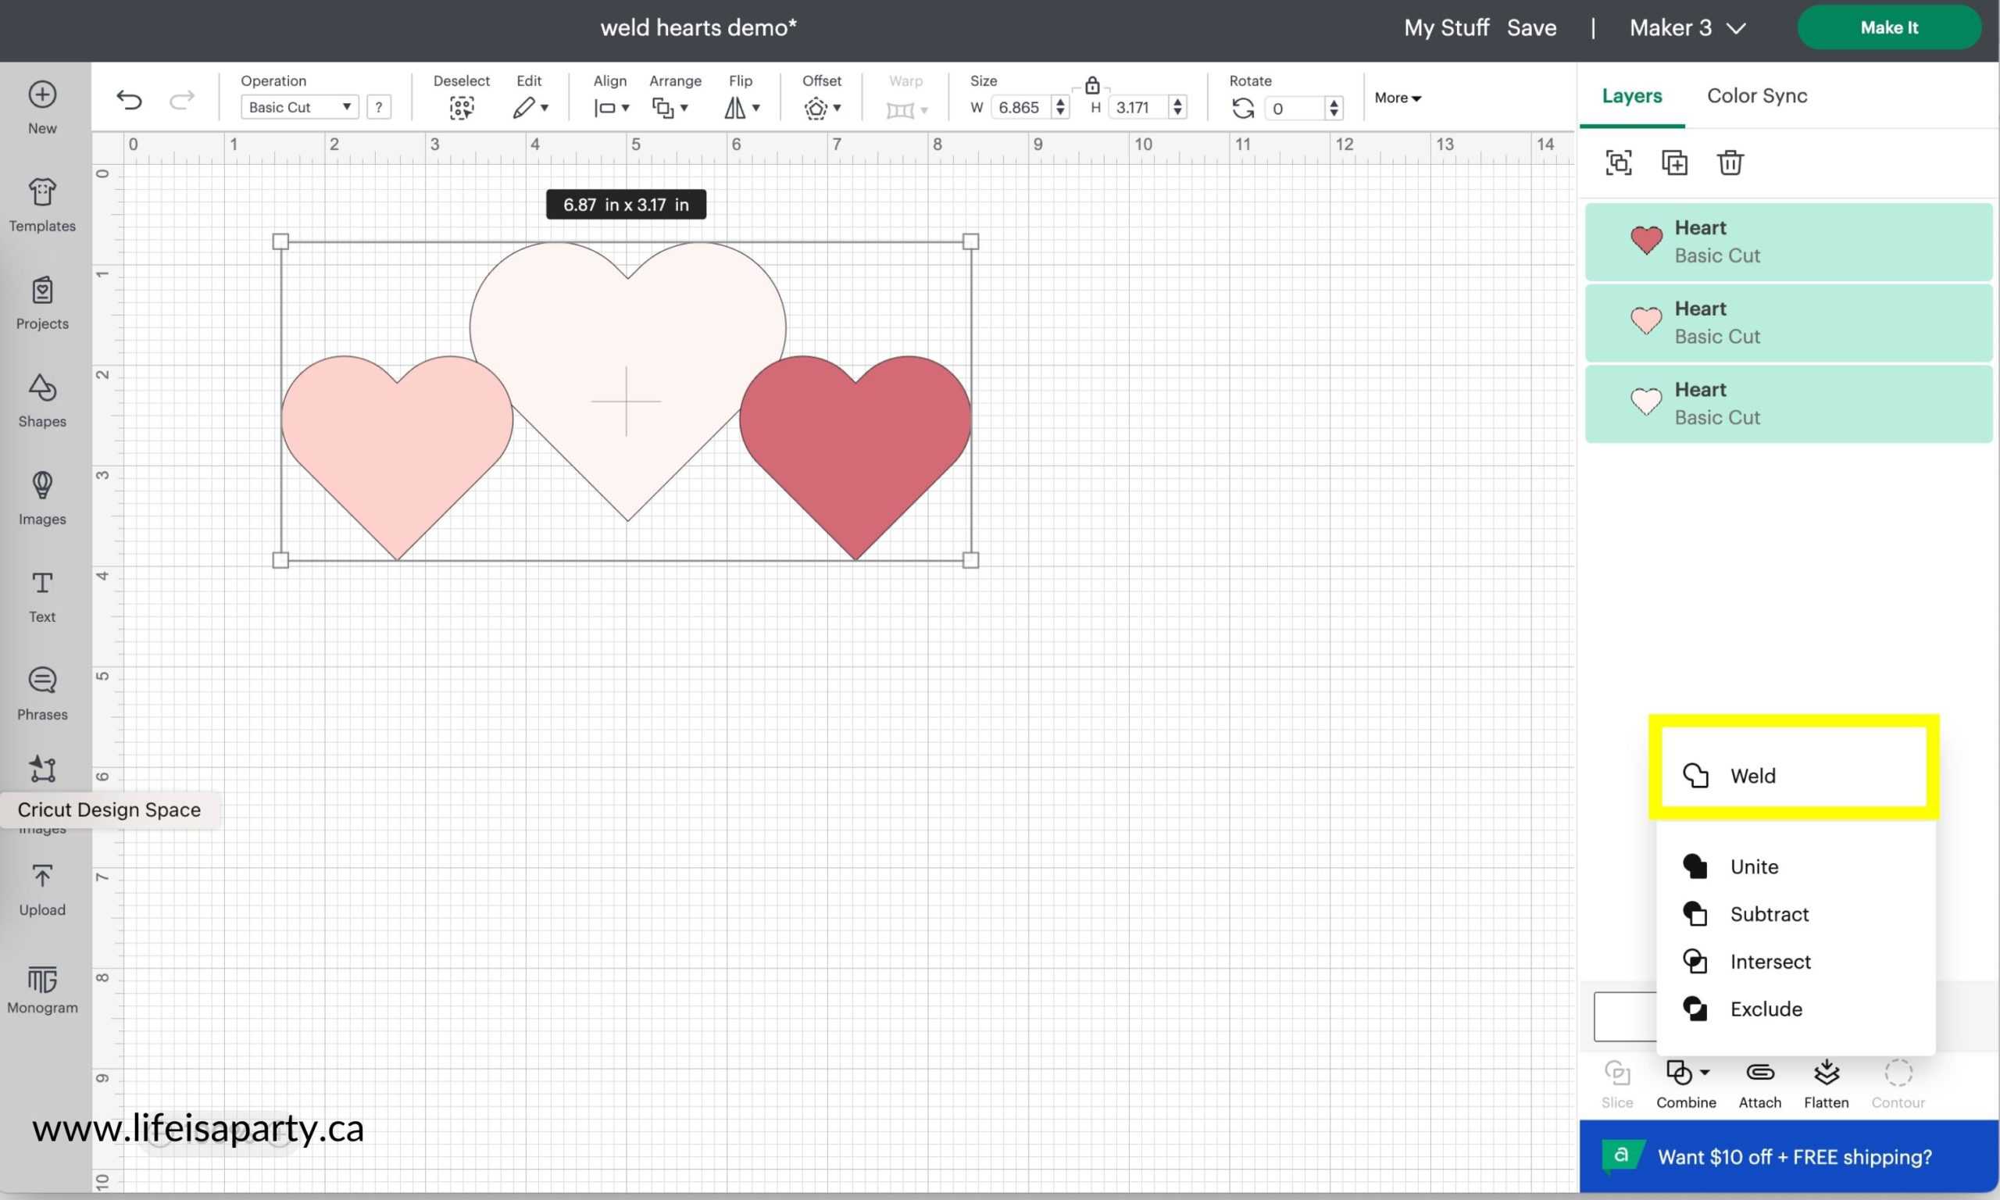
Task: Select Subtract from the Combine menu
Action: tap(1794, 914)
